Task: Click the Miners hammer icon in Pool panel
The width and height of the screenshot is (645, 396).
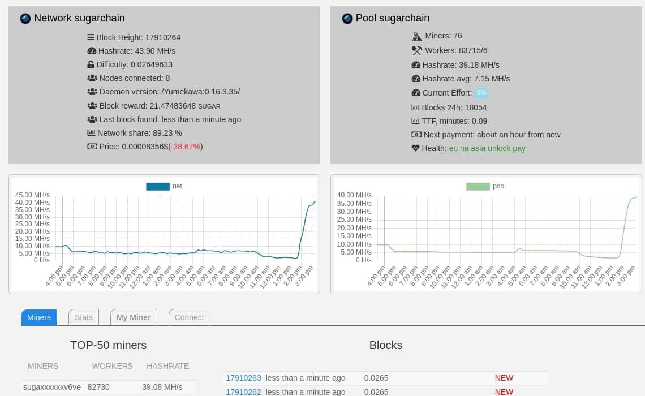Action: coord(417,36)
